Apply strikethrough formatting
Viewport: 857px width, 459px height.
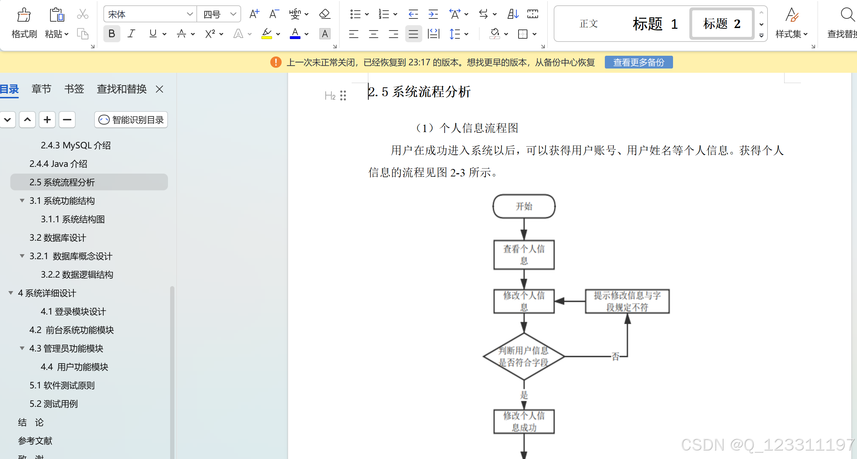(x=181, y=34)
